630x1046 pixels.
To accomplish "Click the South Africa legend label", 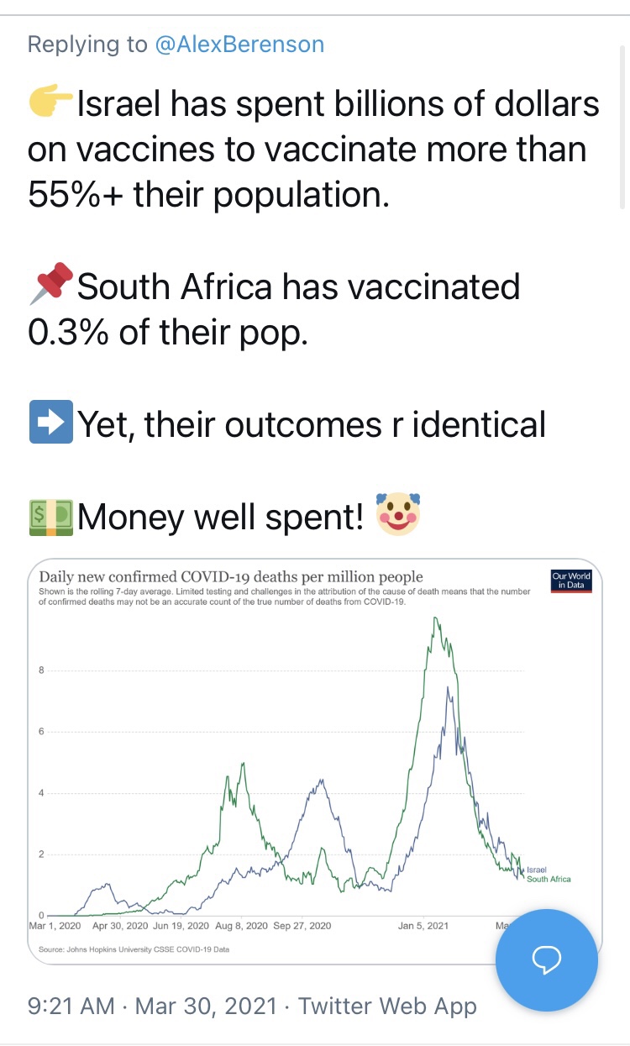I will [x=549, y=879].
